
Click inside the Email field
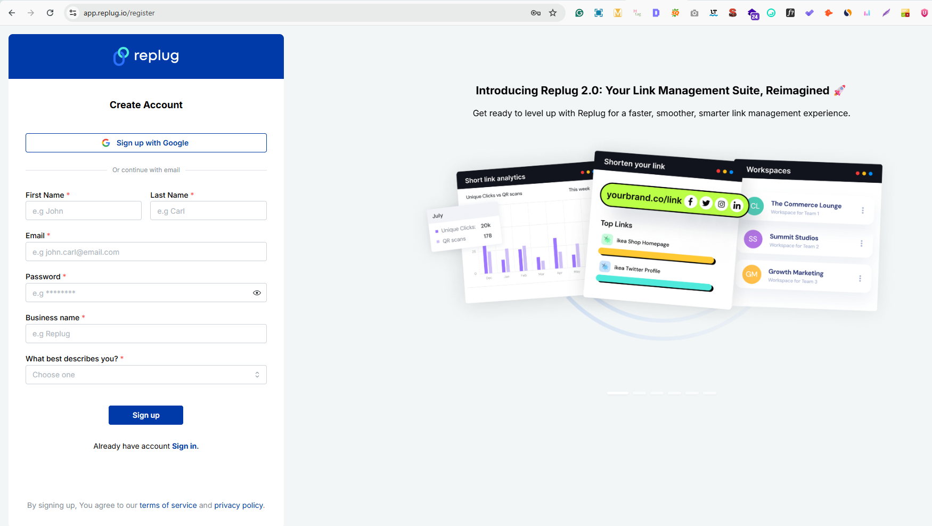click(x=146, y=252)
